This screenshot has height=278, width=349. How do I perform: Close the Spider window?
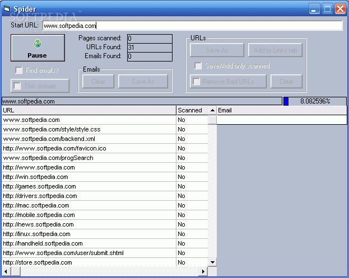pyautogui.click(x=341, y=9)
